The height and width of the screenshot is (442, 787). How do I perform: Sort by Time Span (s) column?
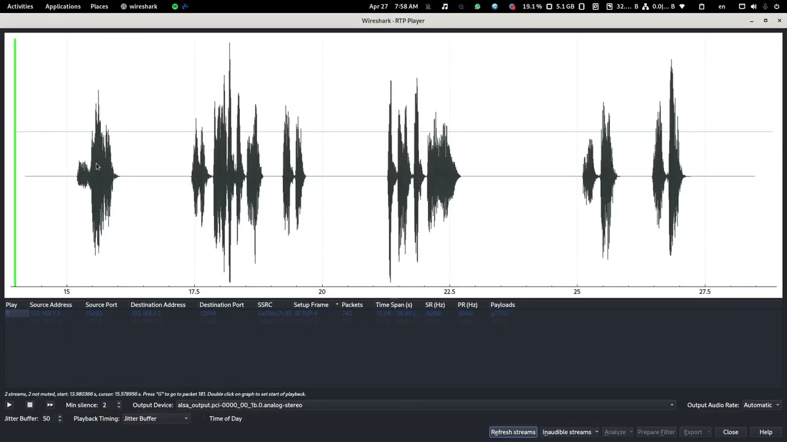click(394, 305)
